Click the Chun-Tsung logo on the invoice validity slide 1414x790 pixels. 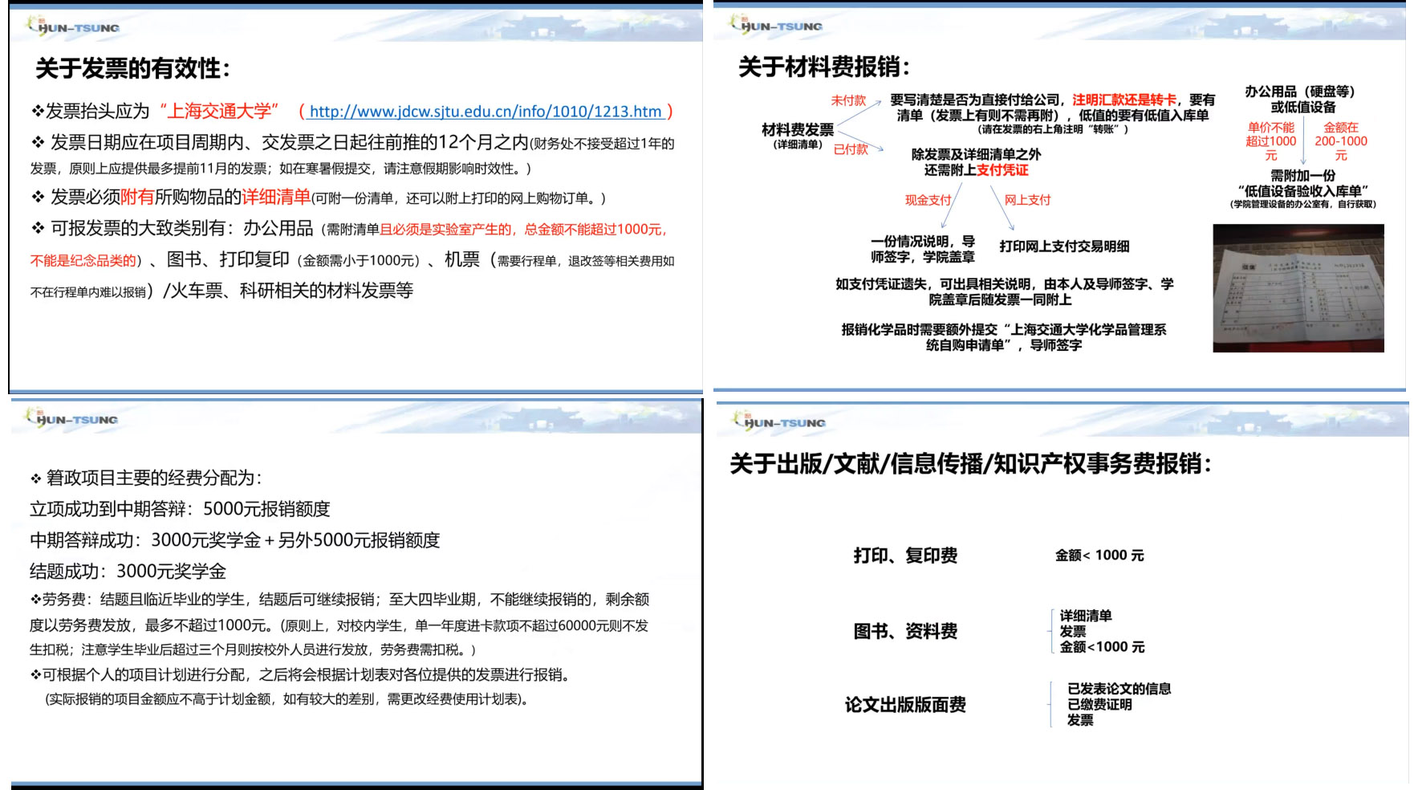pos(73,26)
